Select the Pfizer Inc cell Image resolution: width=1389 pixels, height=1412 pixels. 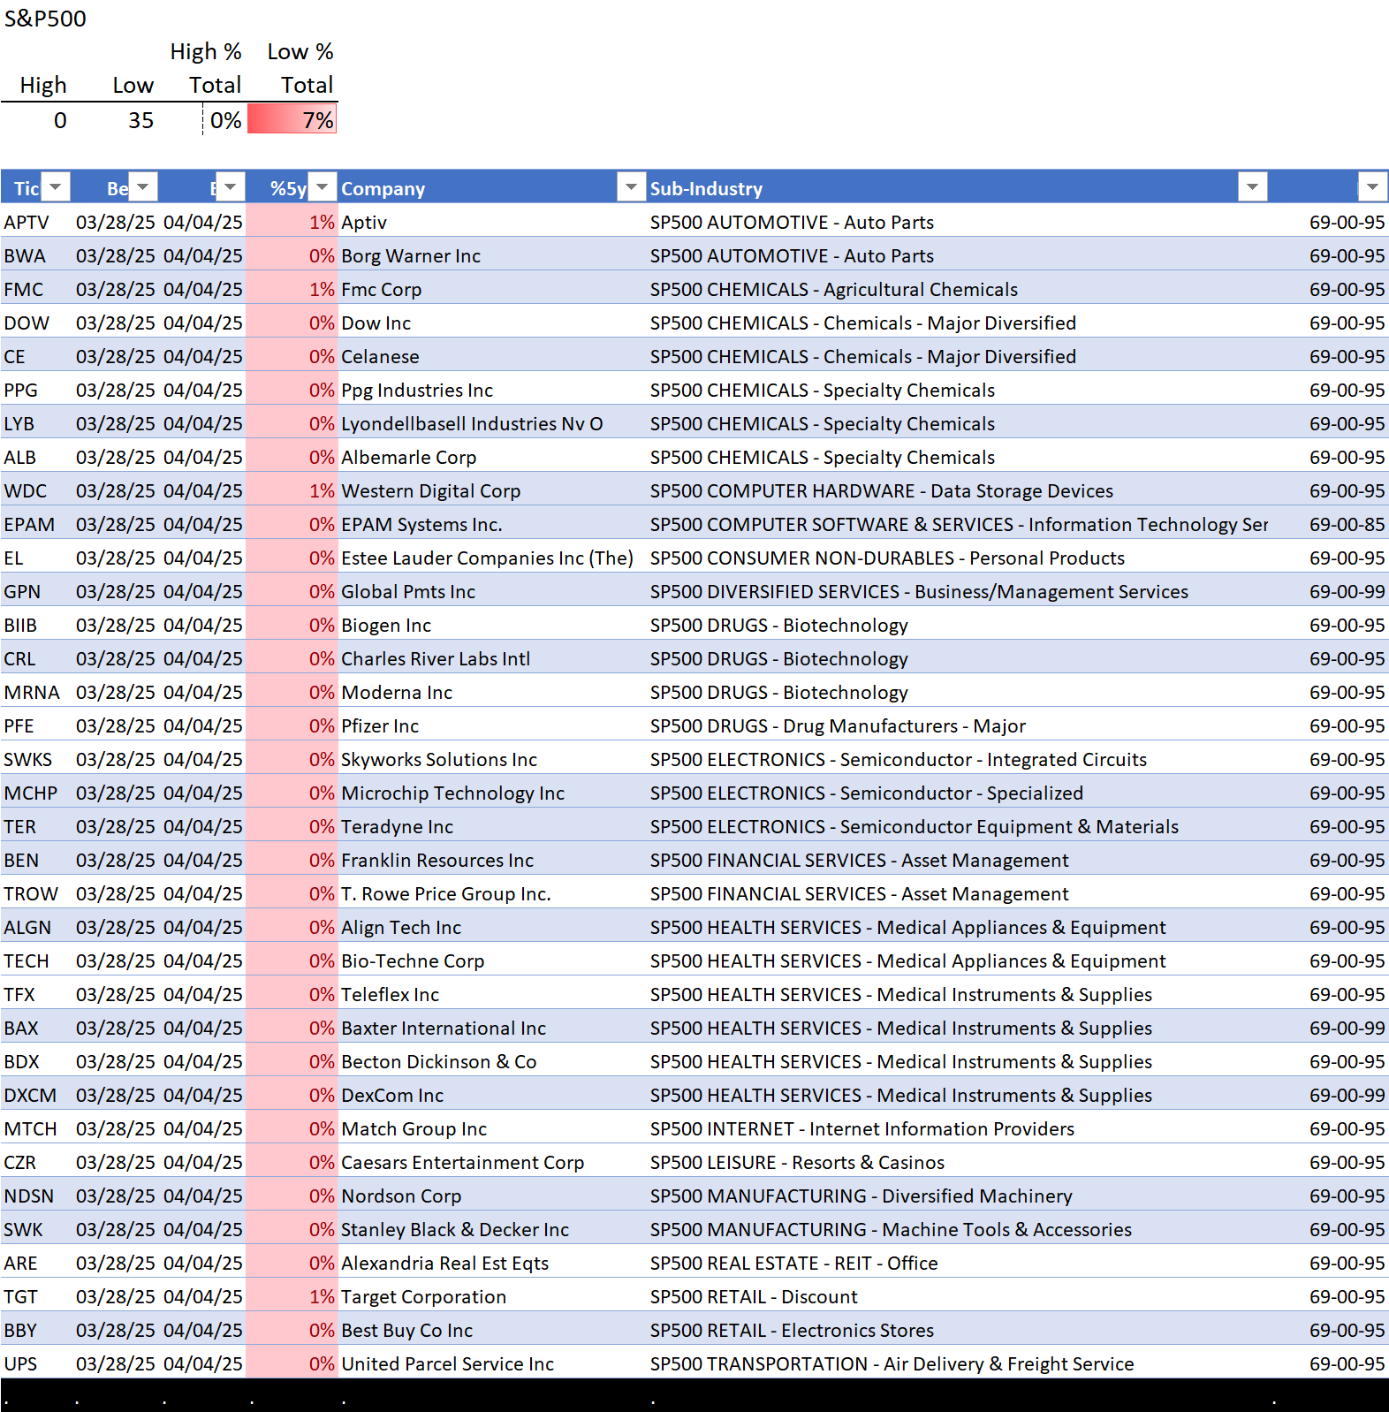491,725
